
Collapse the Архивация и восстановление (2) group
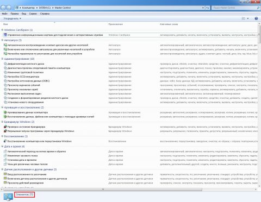[x=2, y=108]
